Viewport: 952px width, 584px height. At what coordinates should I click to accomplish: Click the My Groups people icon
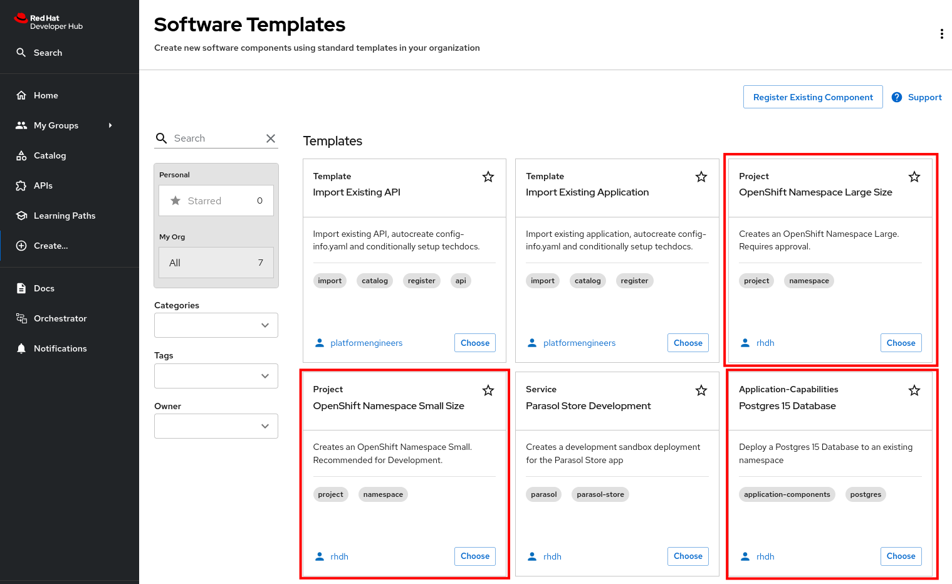(x=21, y=125)
